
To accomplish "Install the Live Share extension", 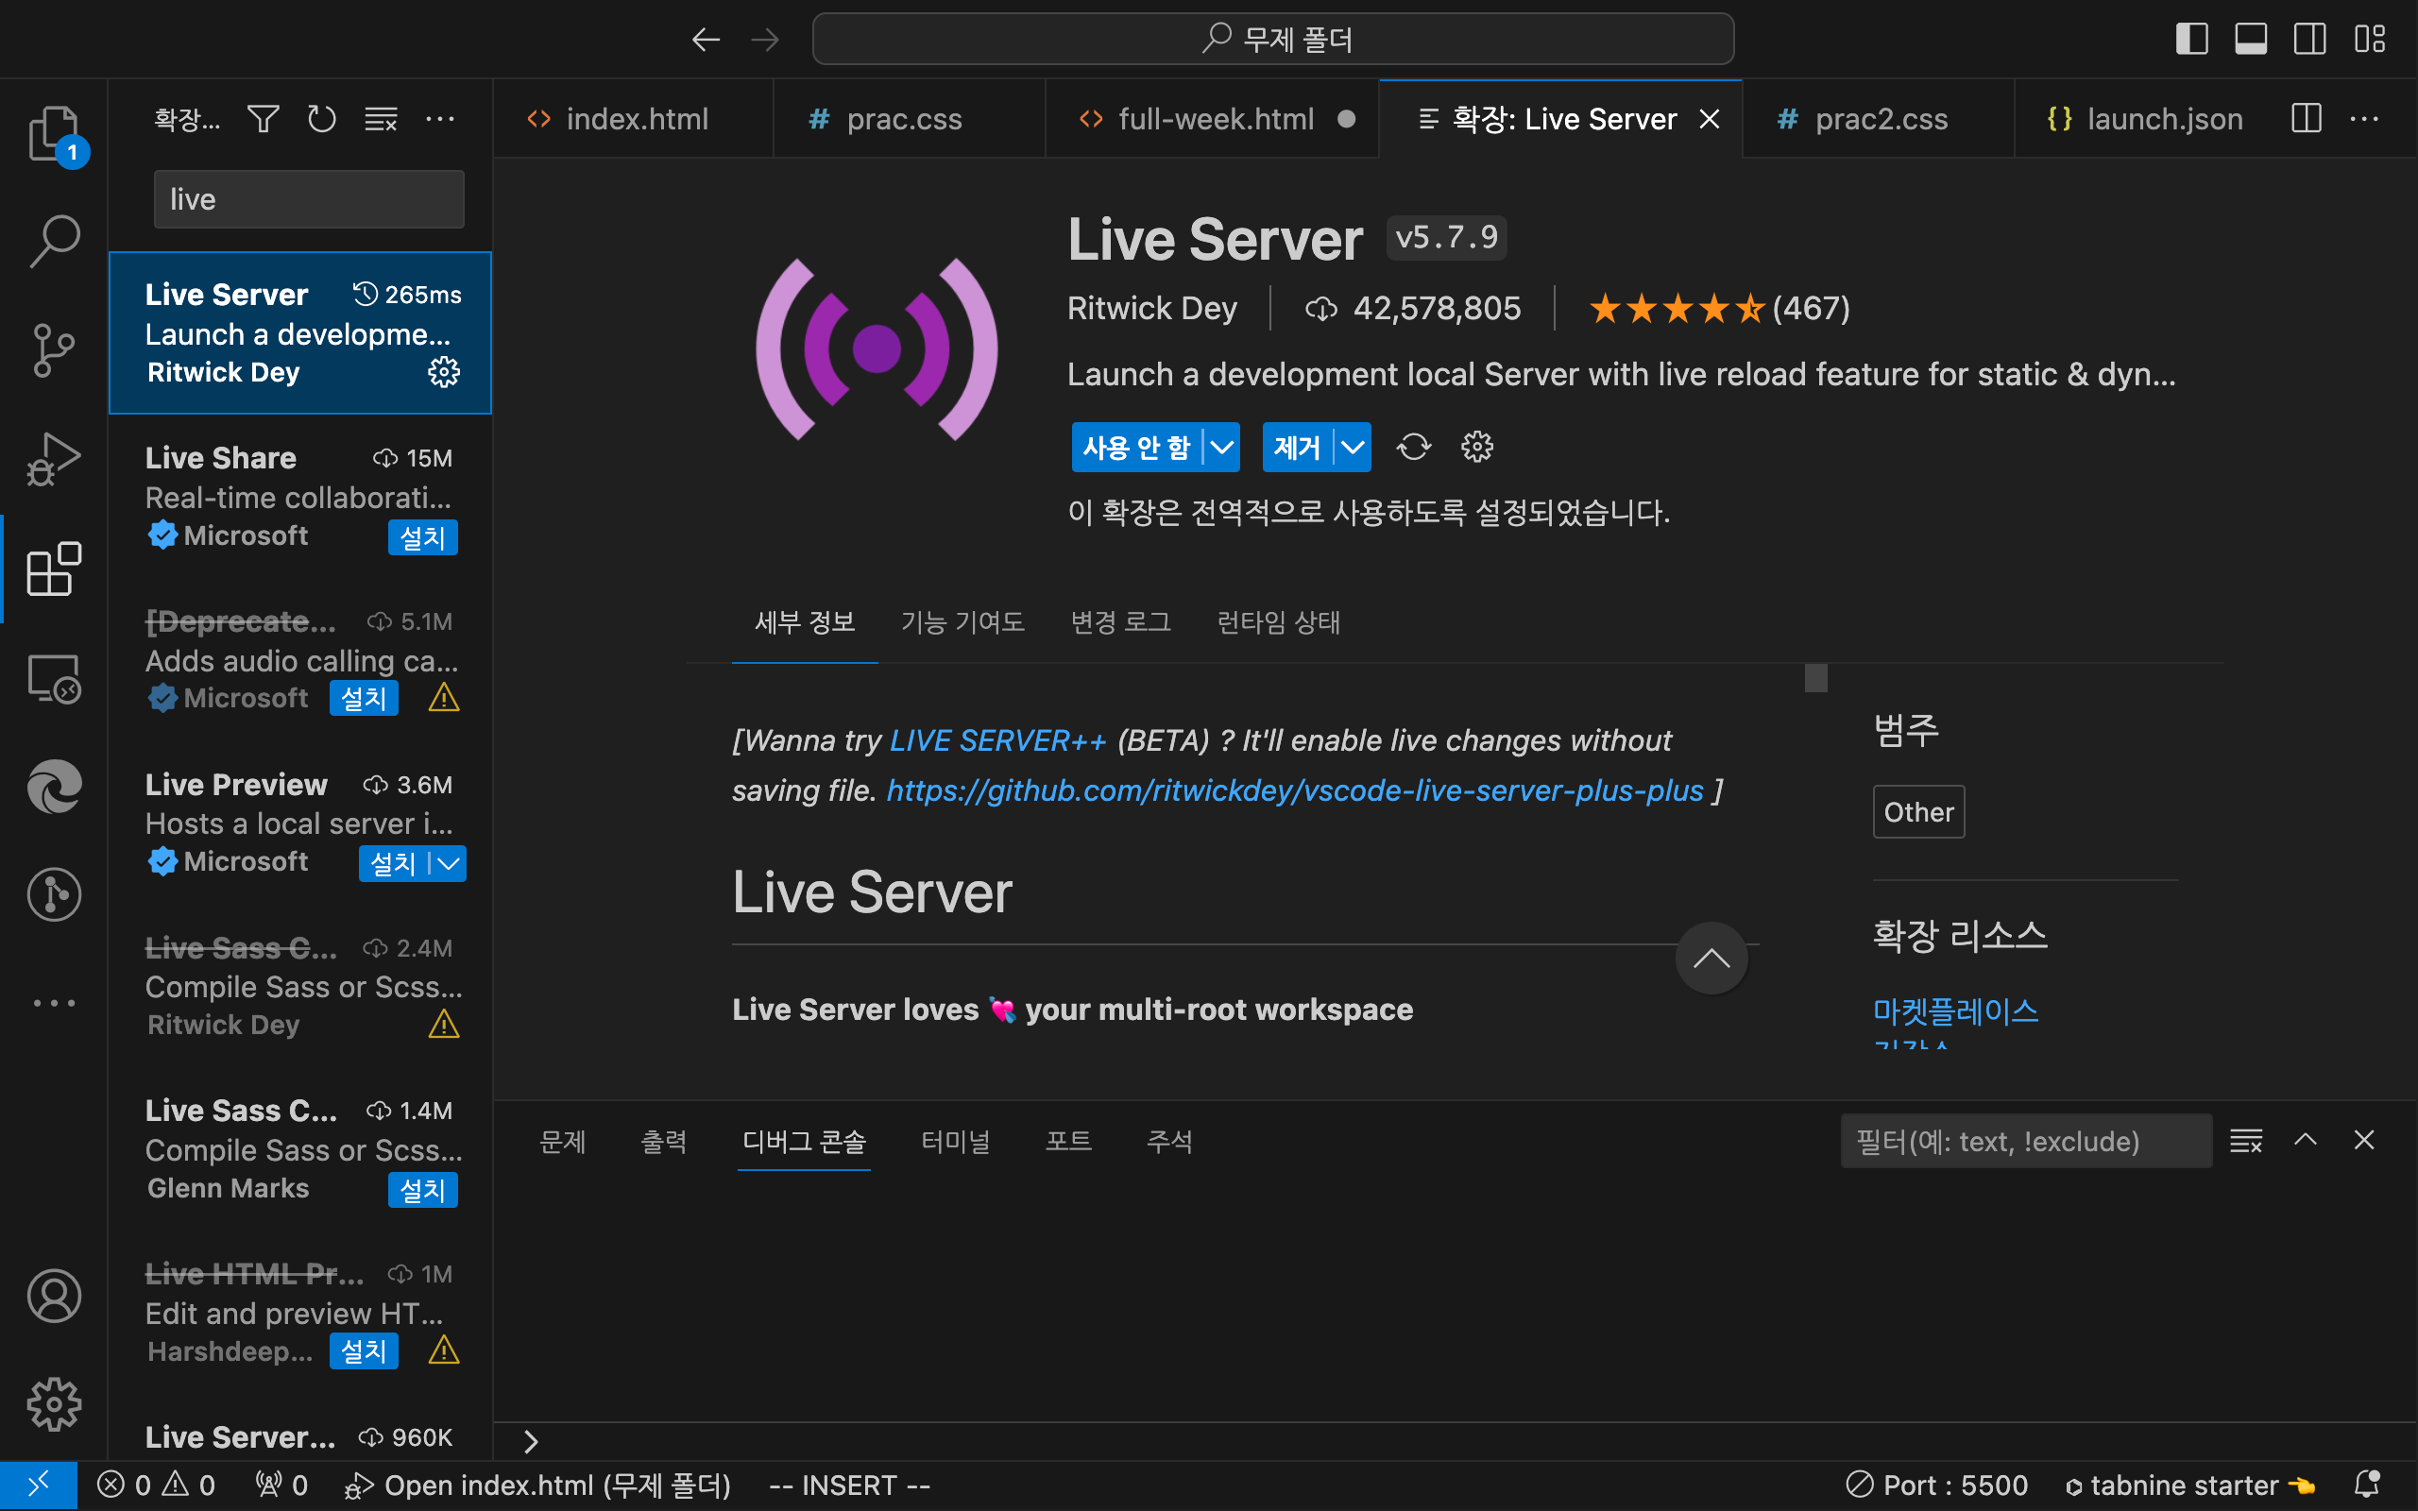I will pyautogui.click(x=421, y=537).
